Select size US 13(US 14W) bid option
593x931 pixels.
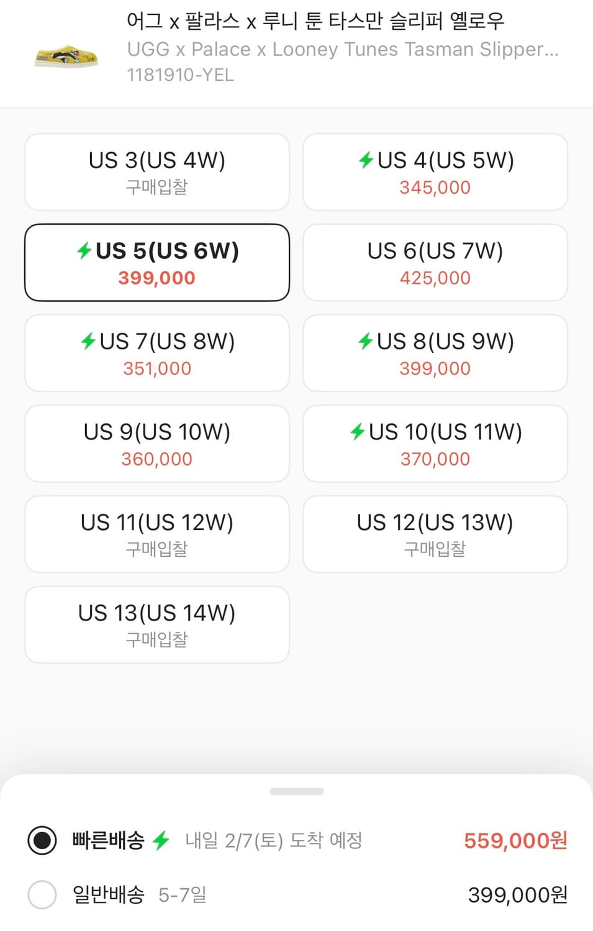pos(157,624)
